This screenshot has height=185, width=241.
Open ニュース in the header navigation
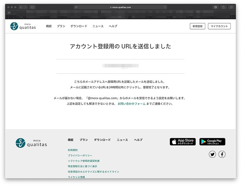(x=98, y=26)
